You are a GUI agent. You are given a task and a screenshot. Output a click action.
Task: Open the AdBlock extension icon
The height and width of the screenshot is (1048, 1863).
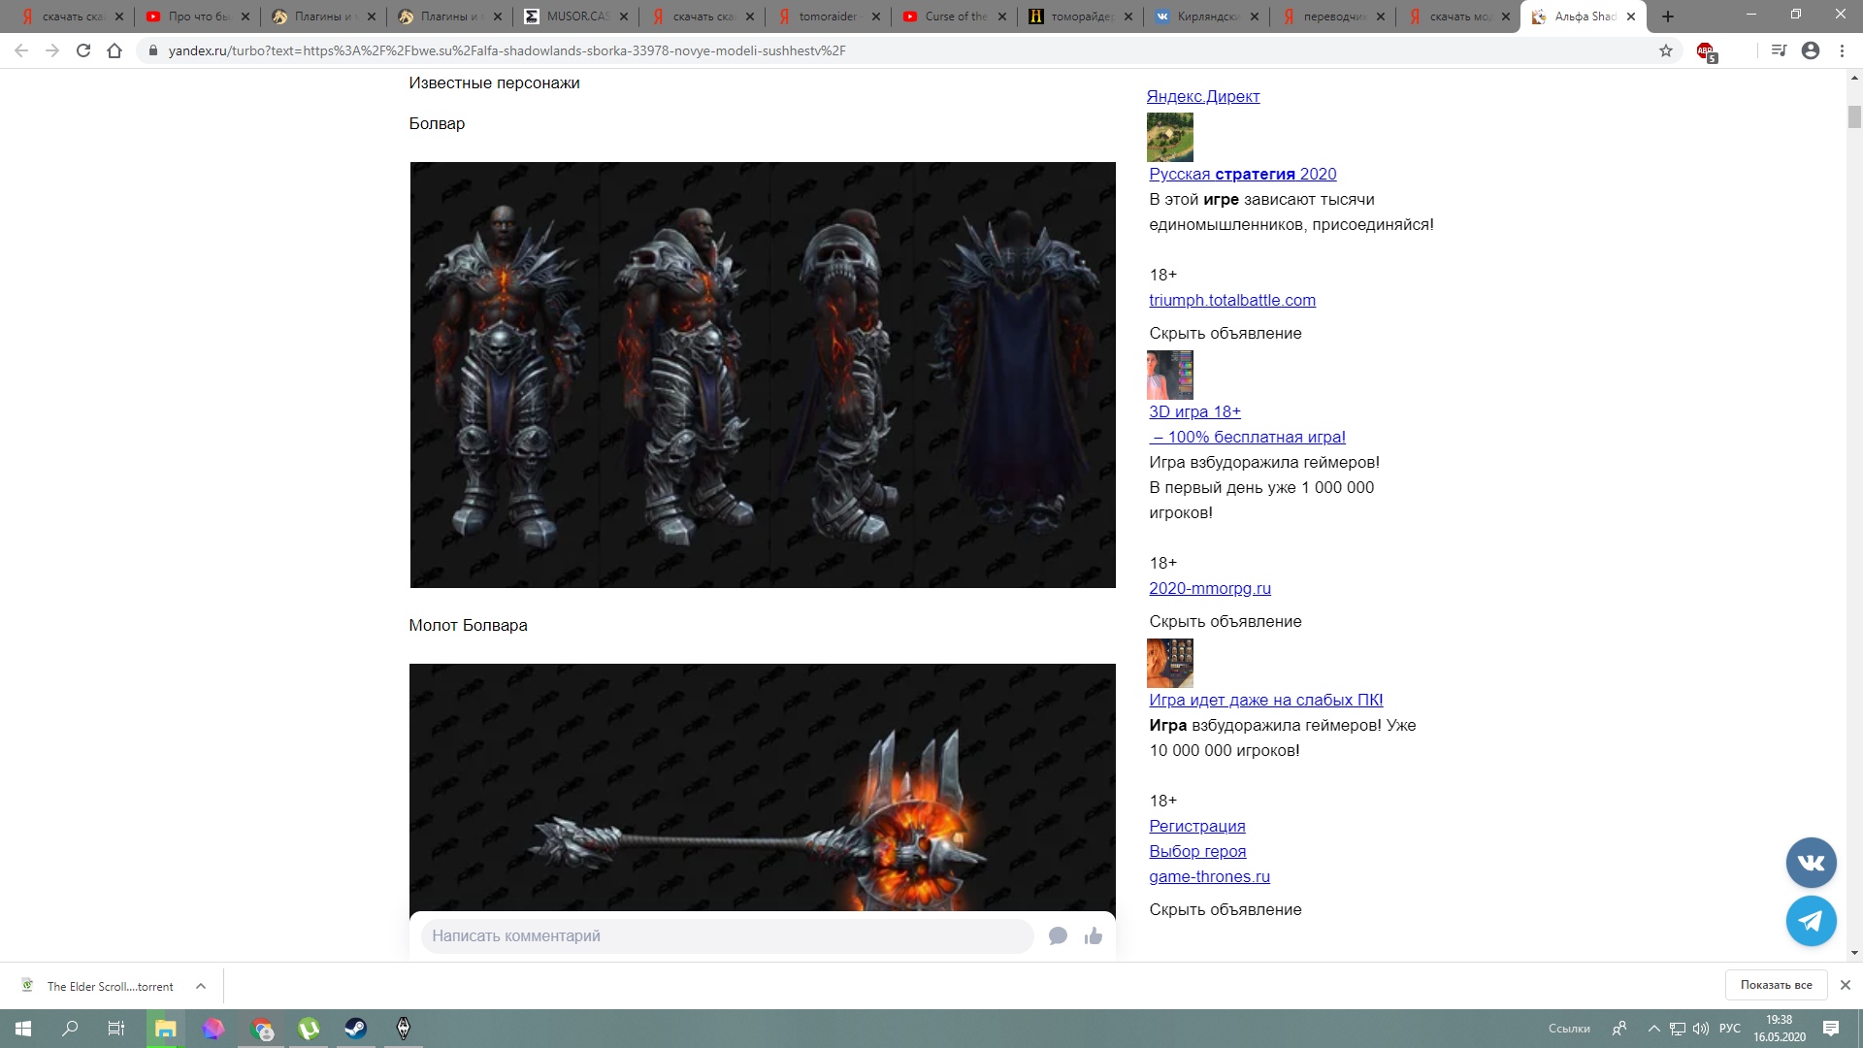click(x=1706, y=51)
